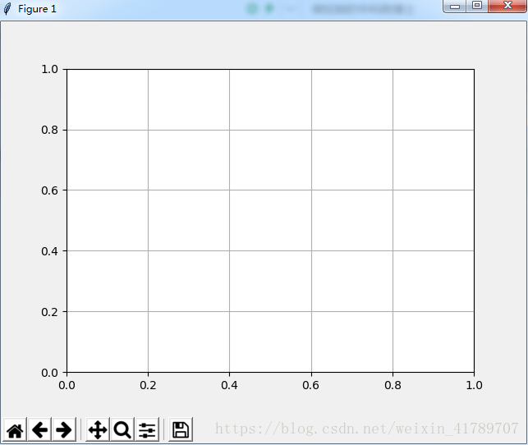Activate the Zoom to rectangle tool
This screenshot has width=528, height=445.
click(122, 429)
